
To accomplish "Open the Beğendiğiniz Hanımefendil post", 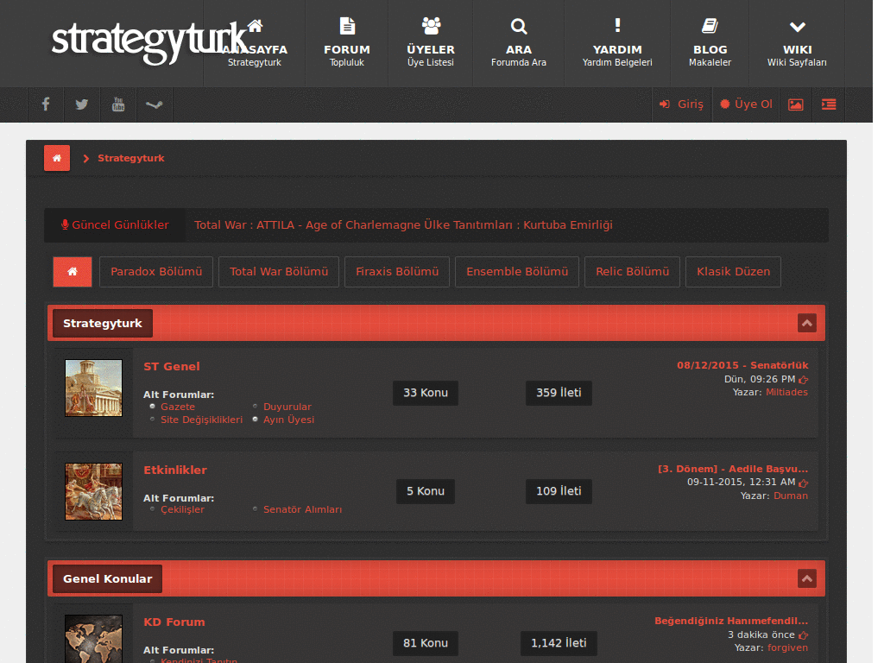I will (x=731, y=621).
